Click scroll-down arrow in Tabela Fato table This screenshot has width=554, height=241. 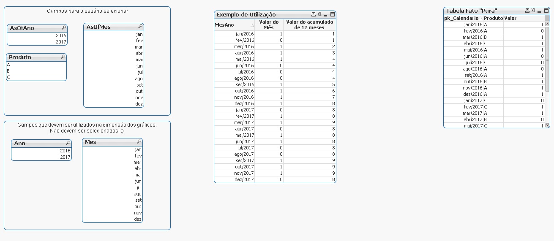548,125
